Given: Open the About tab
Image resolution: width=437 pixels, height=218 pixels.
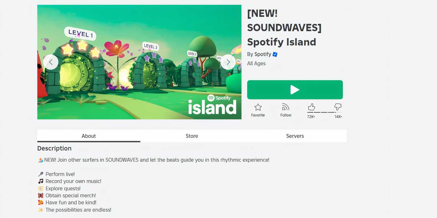Looking at the screenshot, I should click(89, 136).
